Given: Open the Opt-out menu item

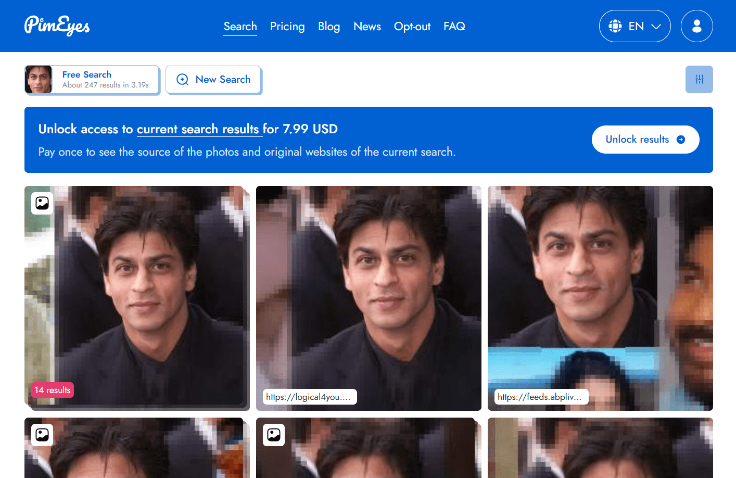Looking at the screenshot, I should [x=412, y=26].
